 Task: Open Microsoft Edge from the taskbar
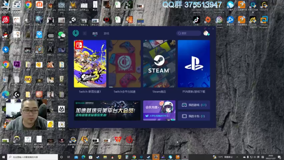click(83, 157)
